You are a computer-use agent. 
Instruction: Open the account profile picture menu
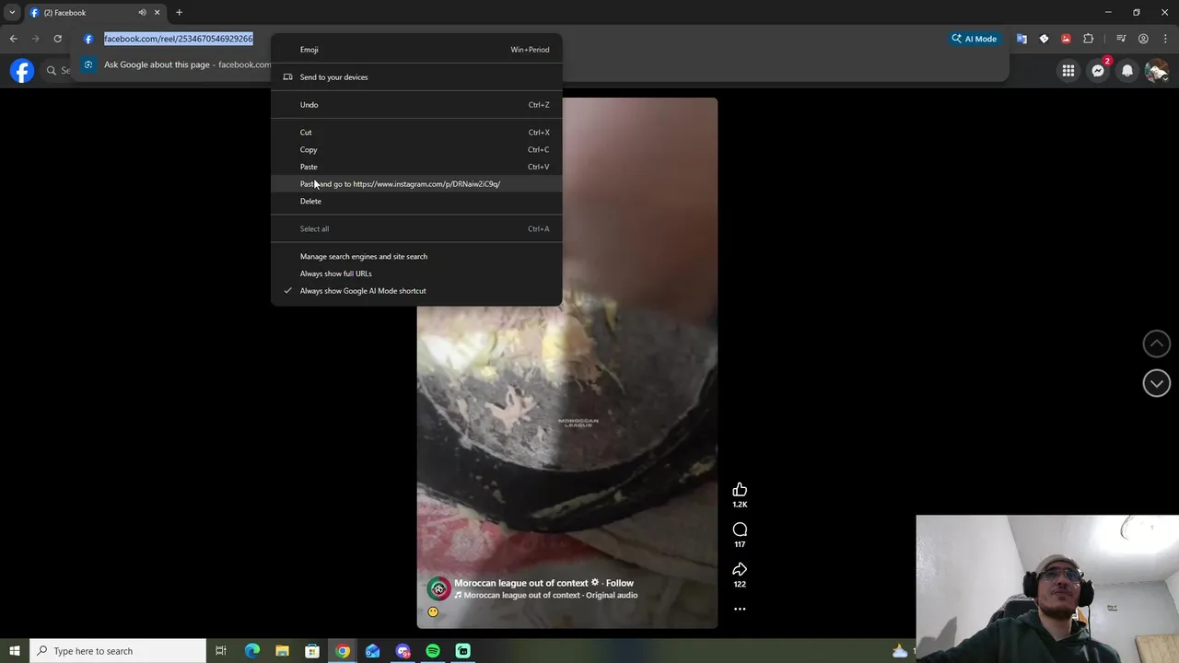[x=1156, y=70]
